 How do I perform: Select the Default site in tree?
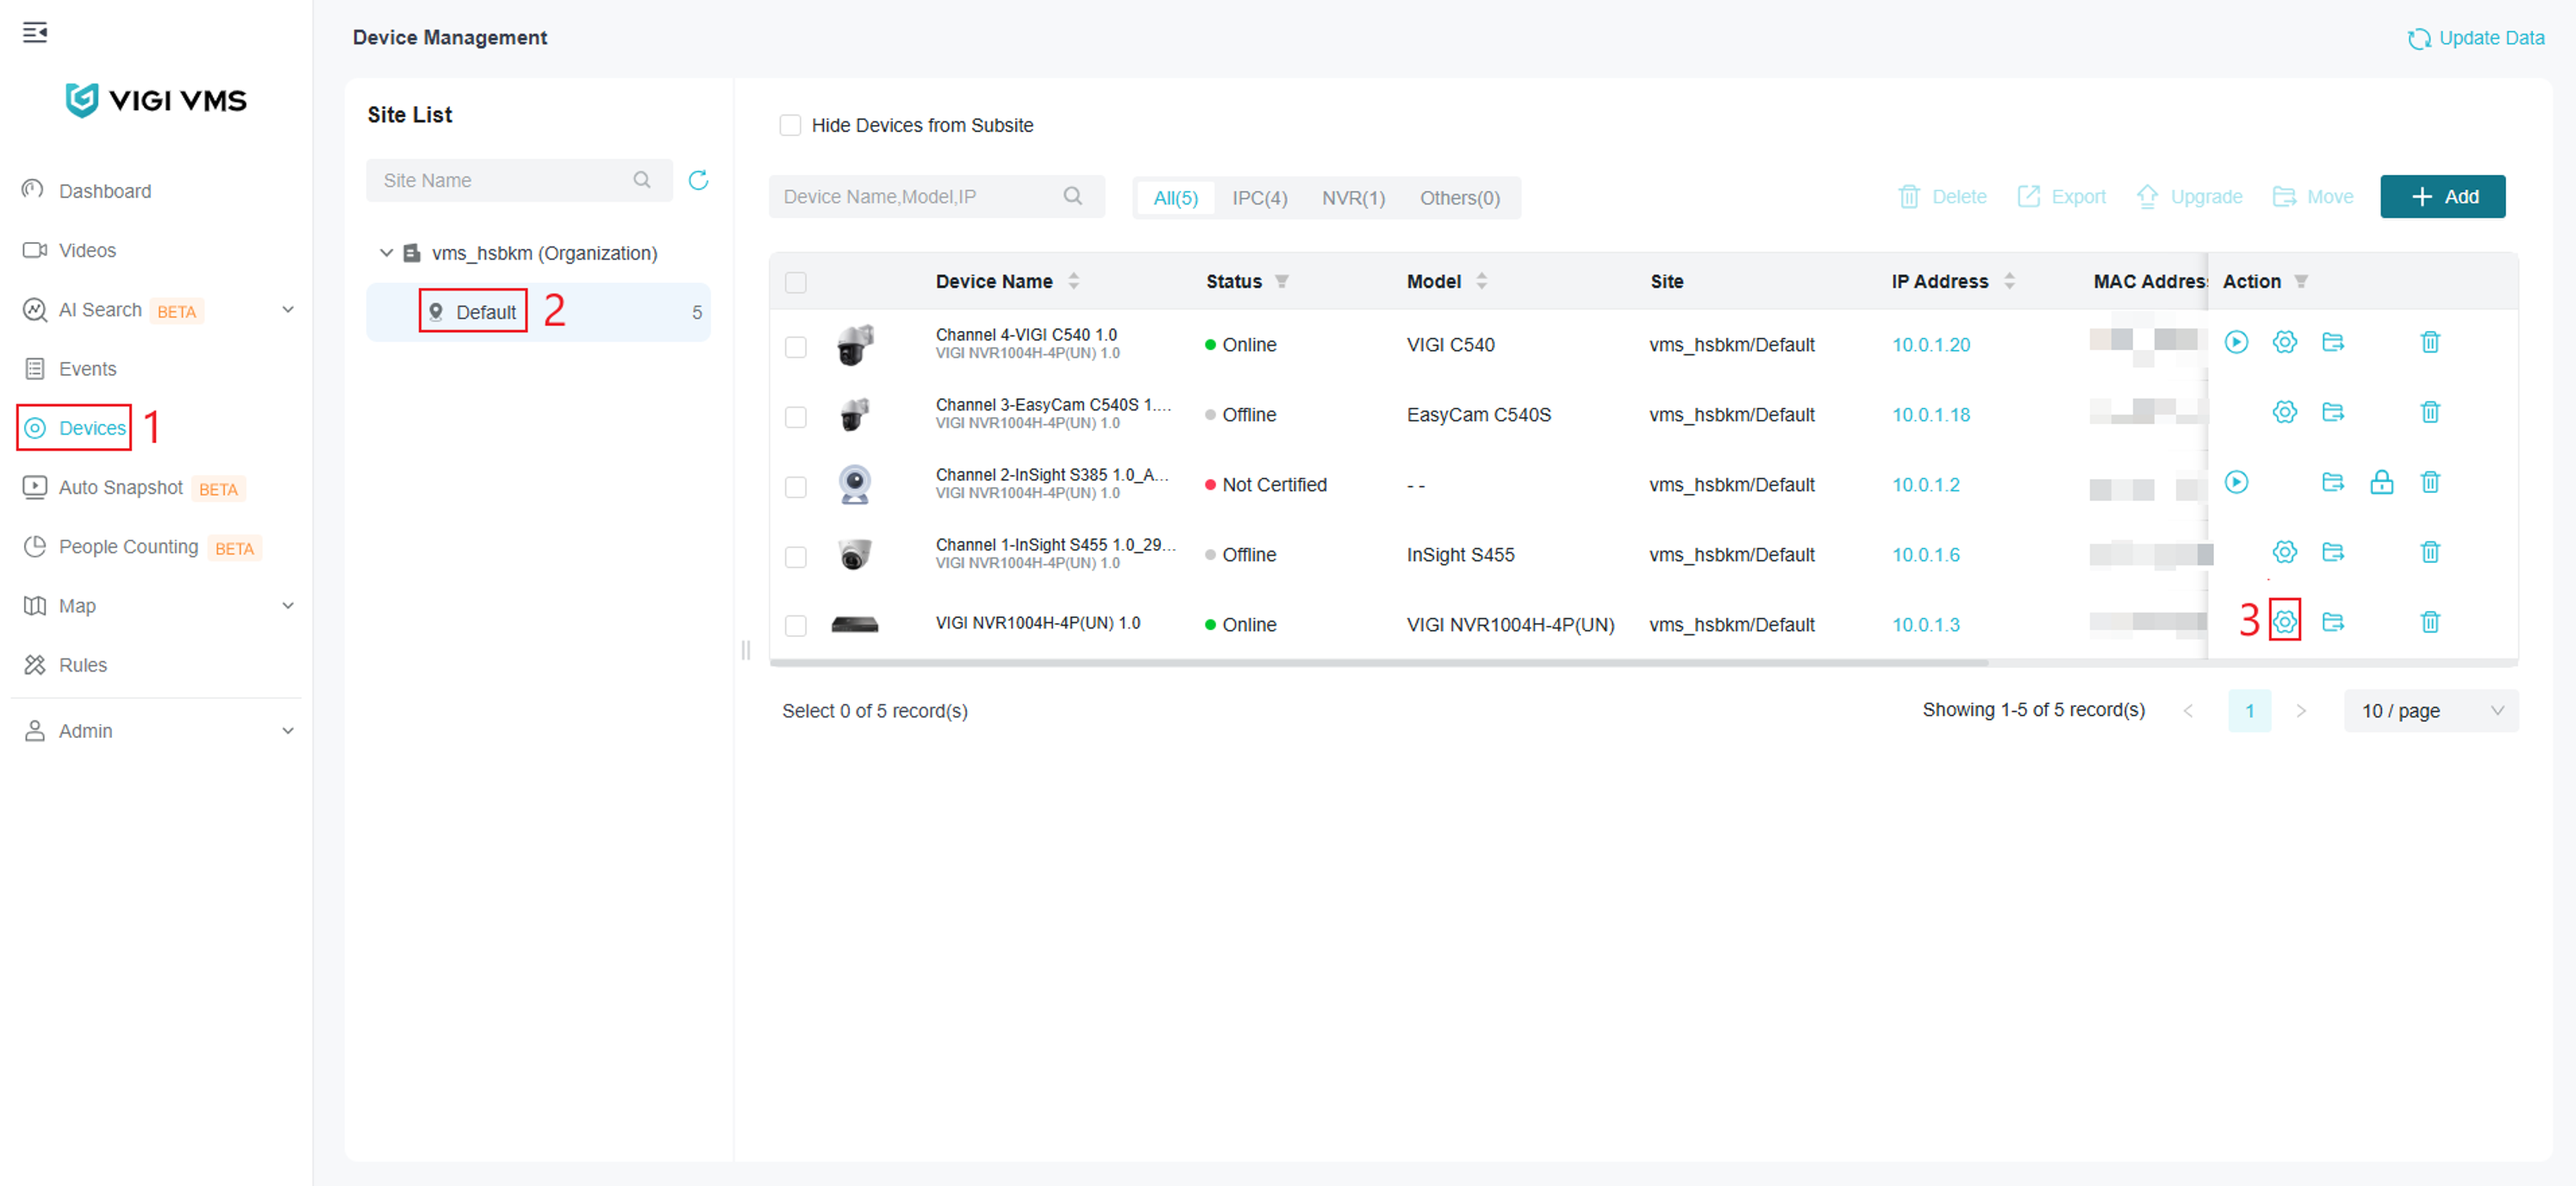coord(538,312)
